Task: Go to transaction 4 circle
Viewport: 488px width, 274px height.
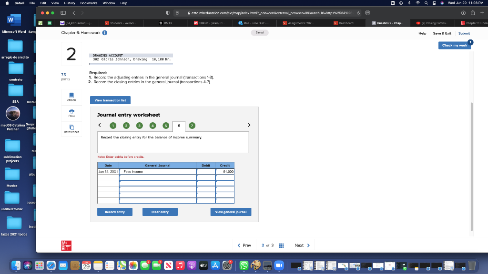Action: (x=152, y=126)
